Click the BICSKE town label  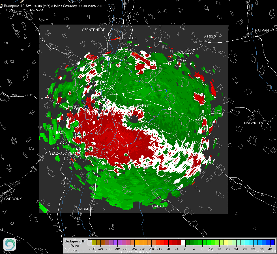[14, 95]
